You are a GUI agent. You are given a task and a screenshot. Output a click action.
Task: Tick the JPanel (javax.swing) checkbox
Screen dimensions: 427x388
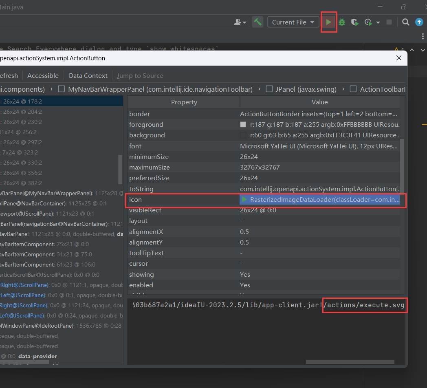[269, 89]
